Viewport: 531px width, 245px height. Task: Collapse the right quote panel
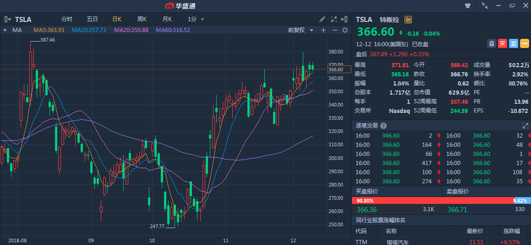(x=345, y=19)
